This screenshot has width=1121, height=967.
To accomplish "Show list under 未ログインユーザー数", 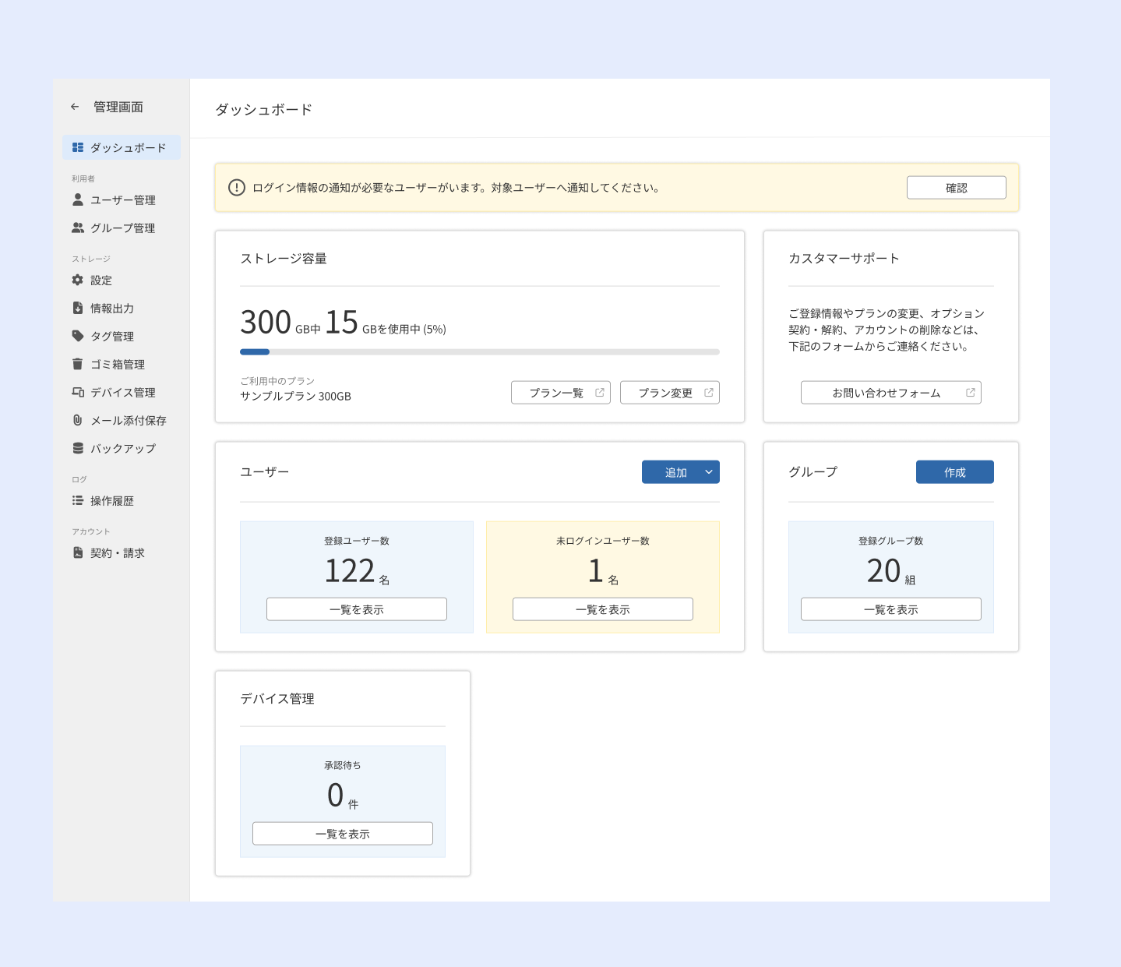I will 603,609.
